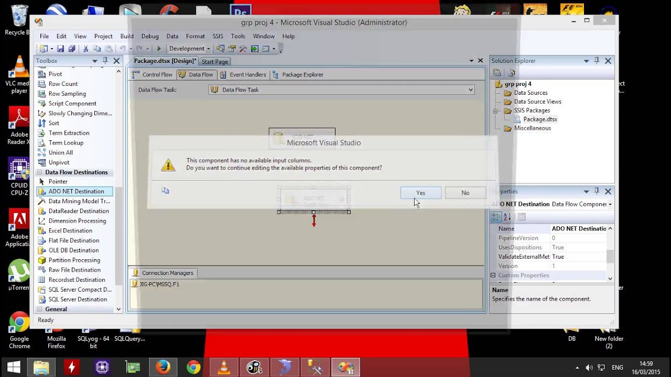The image size is (671, 377).
Task: Open Firefox from the Windows taskbar
Action: pos(163,368)
